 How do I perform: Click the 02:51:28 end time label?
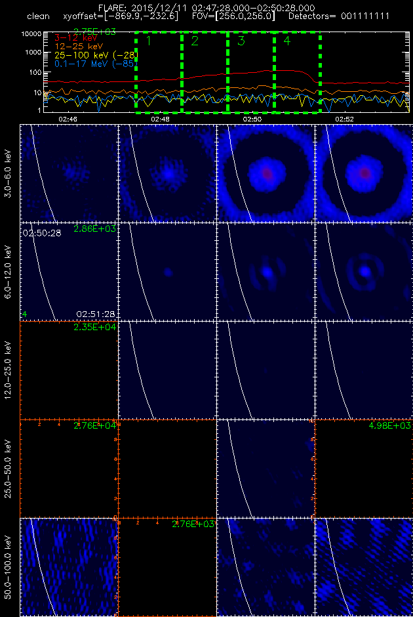[96, 314]
